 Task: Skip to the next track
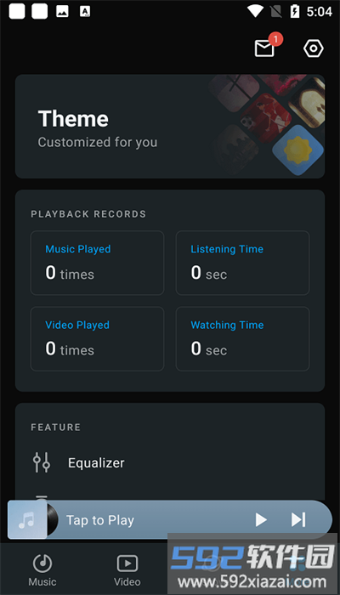[298, 520]
